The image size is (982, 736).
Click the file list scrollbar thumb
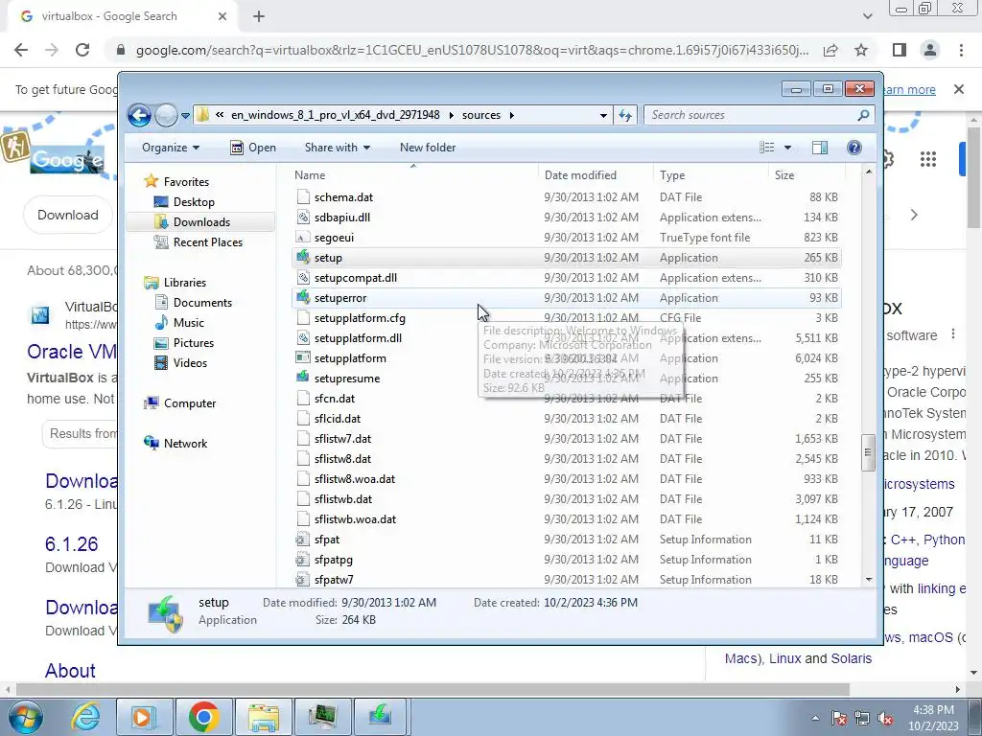(x=868, y=453)
